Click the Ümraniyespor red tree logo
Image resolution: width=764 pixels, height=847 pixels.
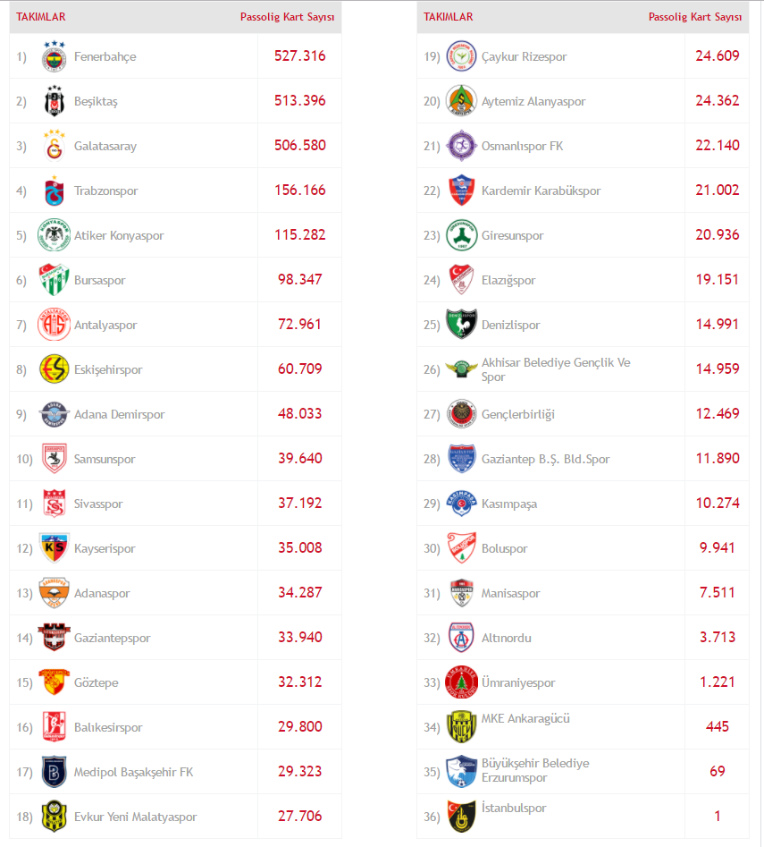[x=461, y=682]
